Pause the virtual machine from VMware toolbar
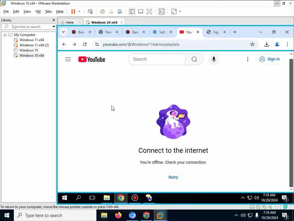This screenshot has height=221, width=294. (73, 12)
